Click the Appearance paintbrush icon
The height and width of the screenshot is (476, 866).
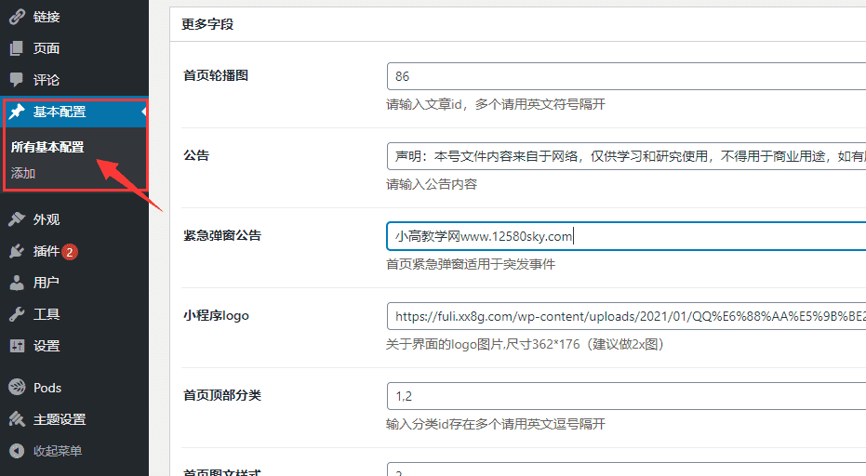tap(17, 219)
